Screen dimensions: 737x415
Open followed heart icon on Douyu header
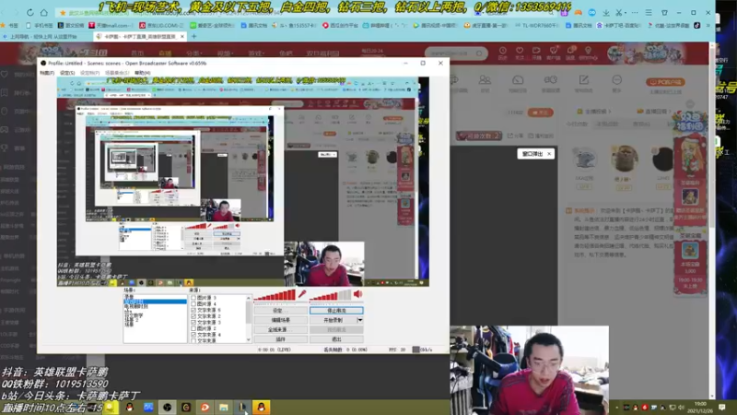point(520,53)
